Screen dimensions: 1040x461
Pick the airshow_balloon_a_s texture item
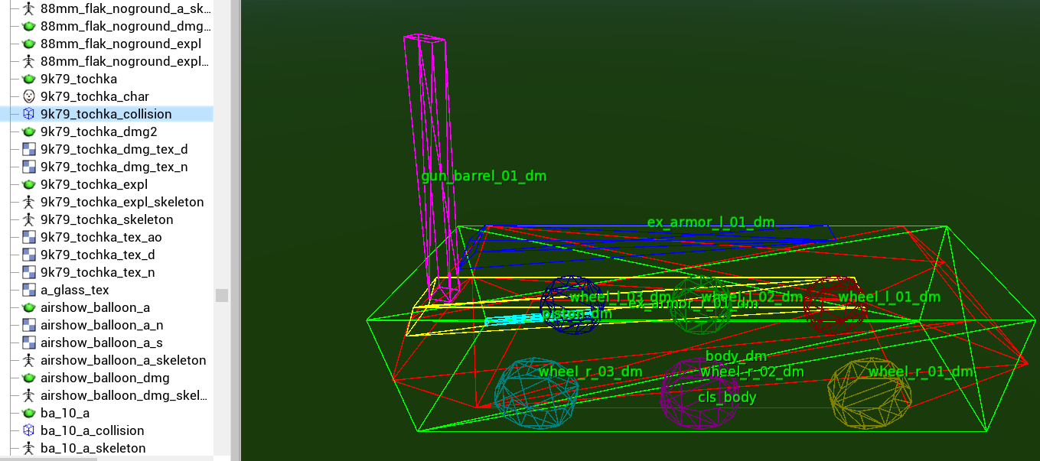(x=101, y=343)
